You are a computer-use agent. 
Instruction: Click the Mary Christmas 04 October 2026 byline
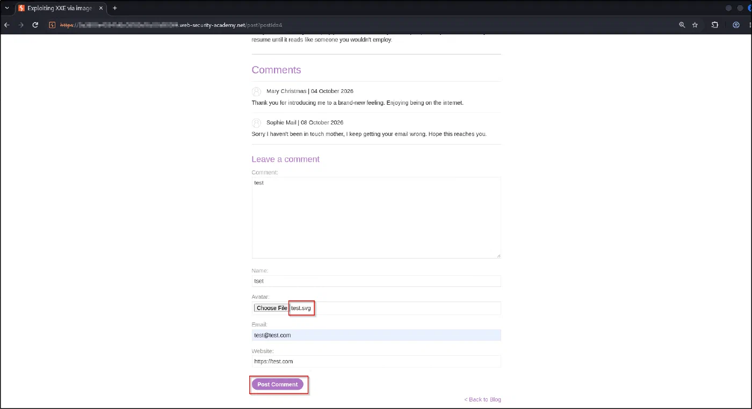pos(310,91)
